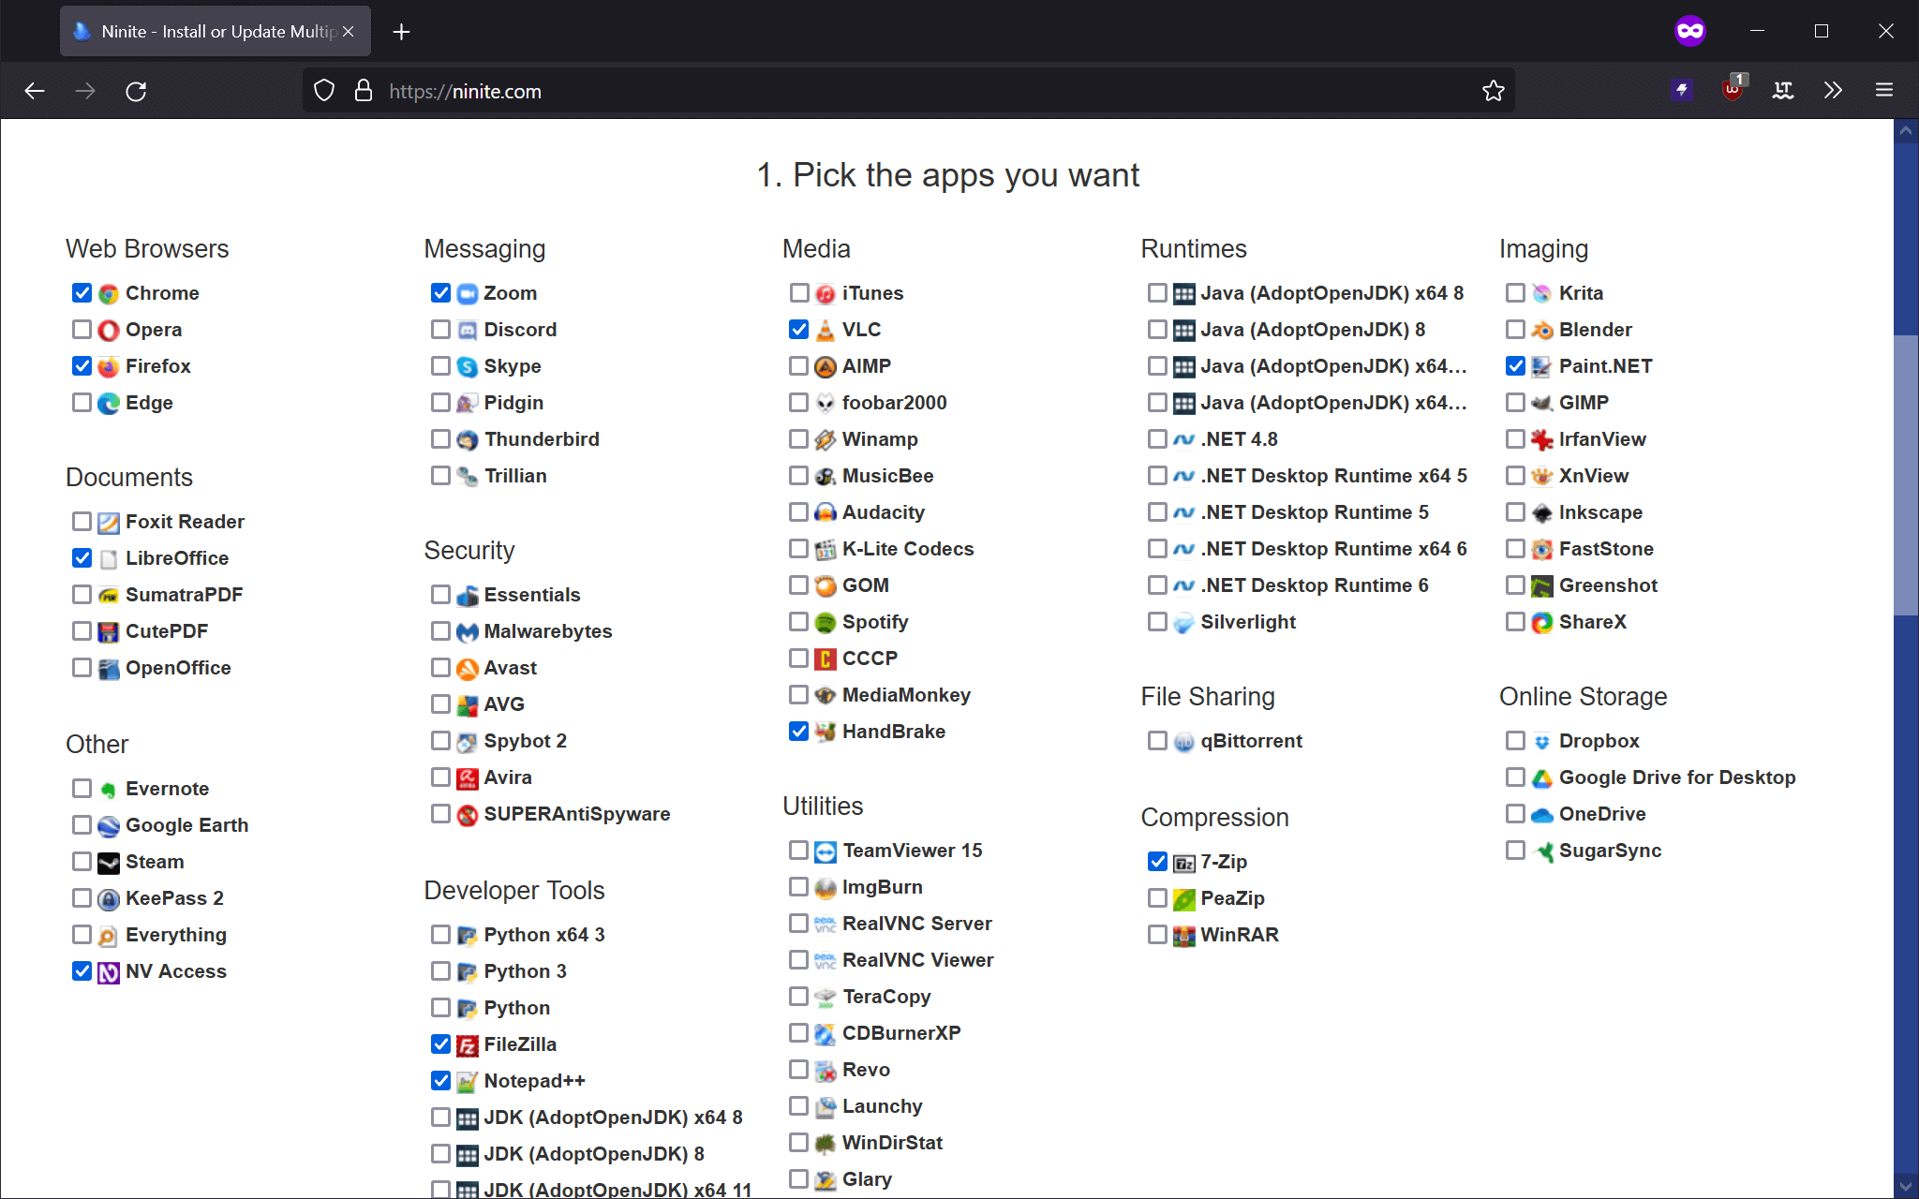Click the Spotify app icon
1919x1199 pixels.
pos(825,623)
